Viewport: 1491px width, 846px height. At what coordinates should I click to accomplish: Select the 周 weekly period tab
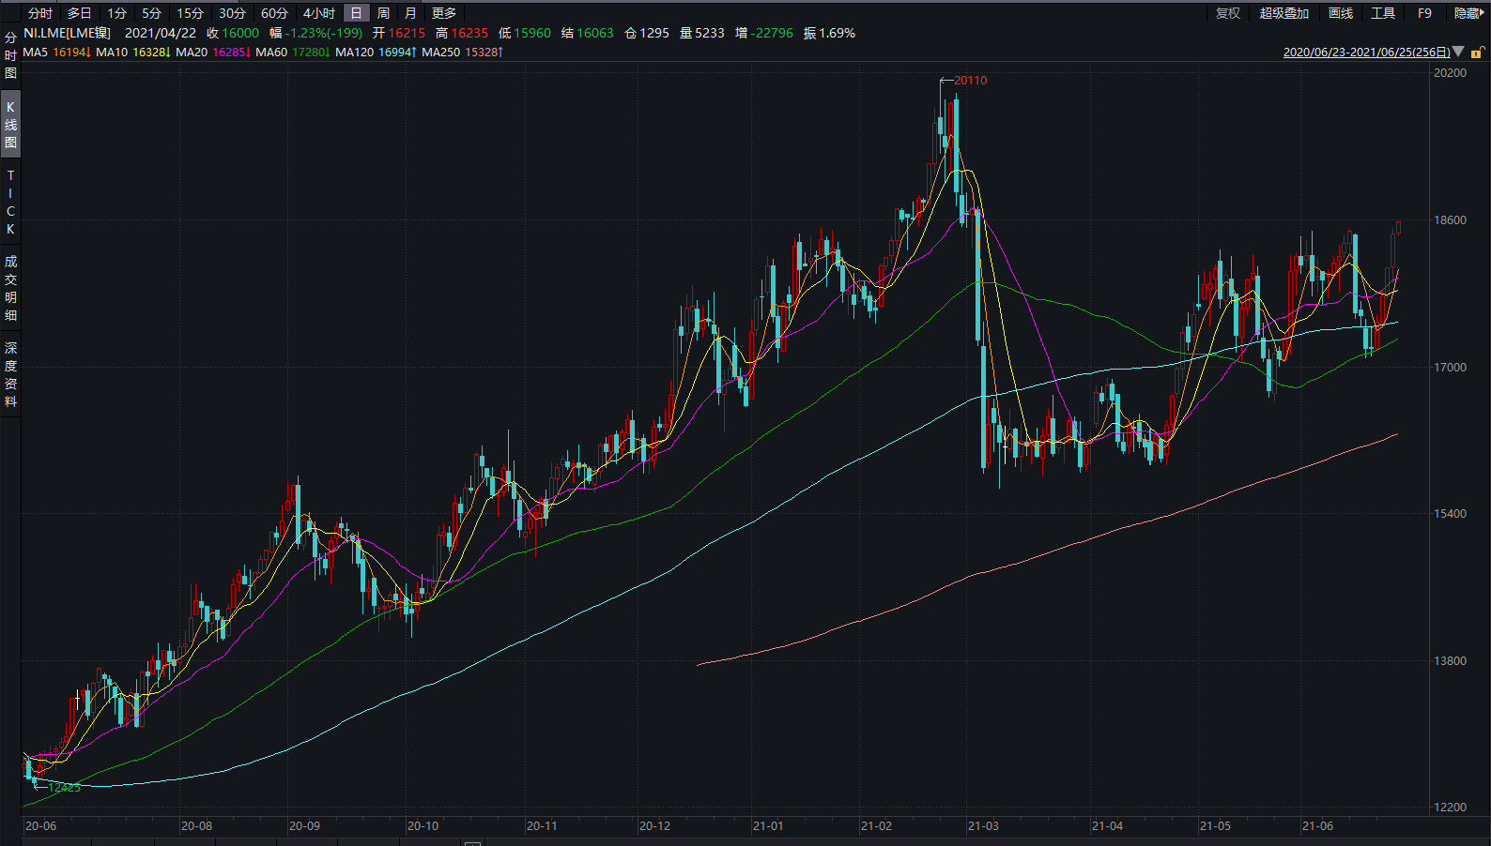tap(383, 13)
